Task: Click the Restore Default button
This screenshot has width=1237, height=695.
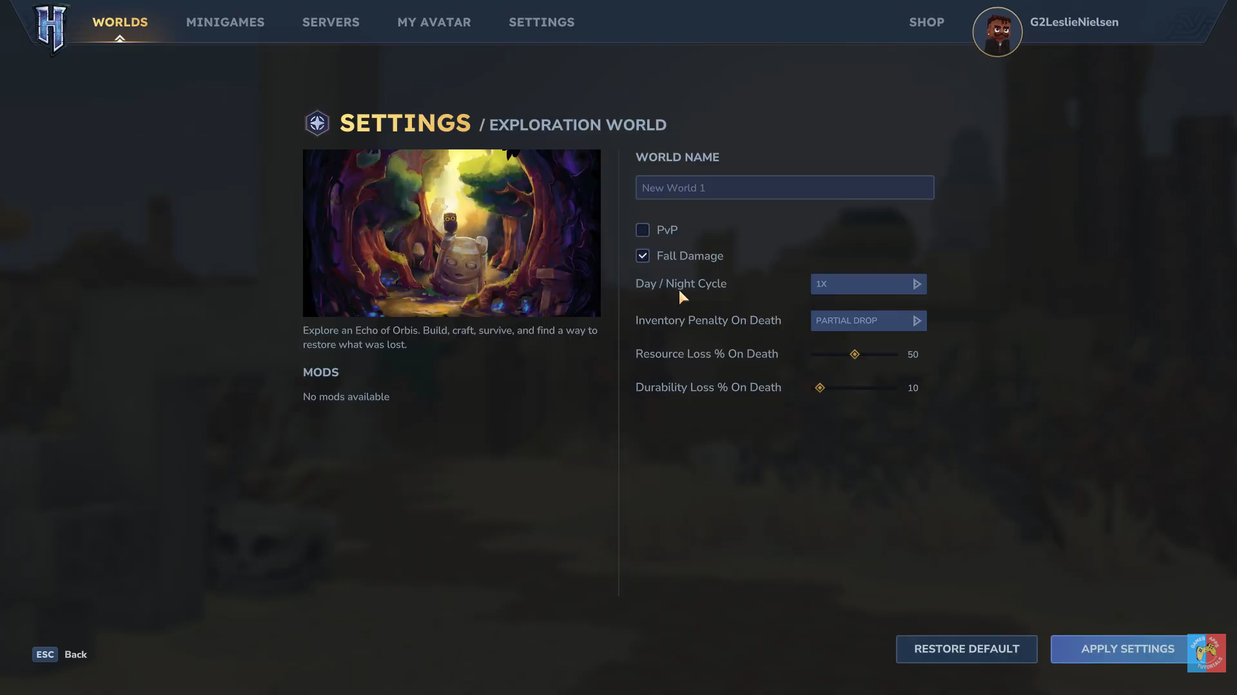Action: (x=966, y=649)
